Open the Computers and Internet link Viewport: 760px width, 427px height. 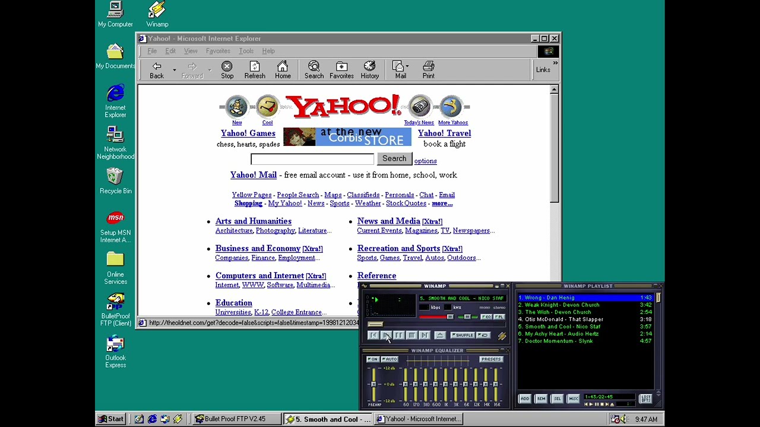coord(259,276)
